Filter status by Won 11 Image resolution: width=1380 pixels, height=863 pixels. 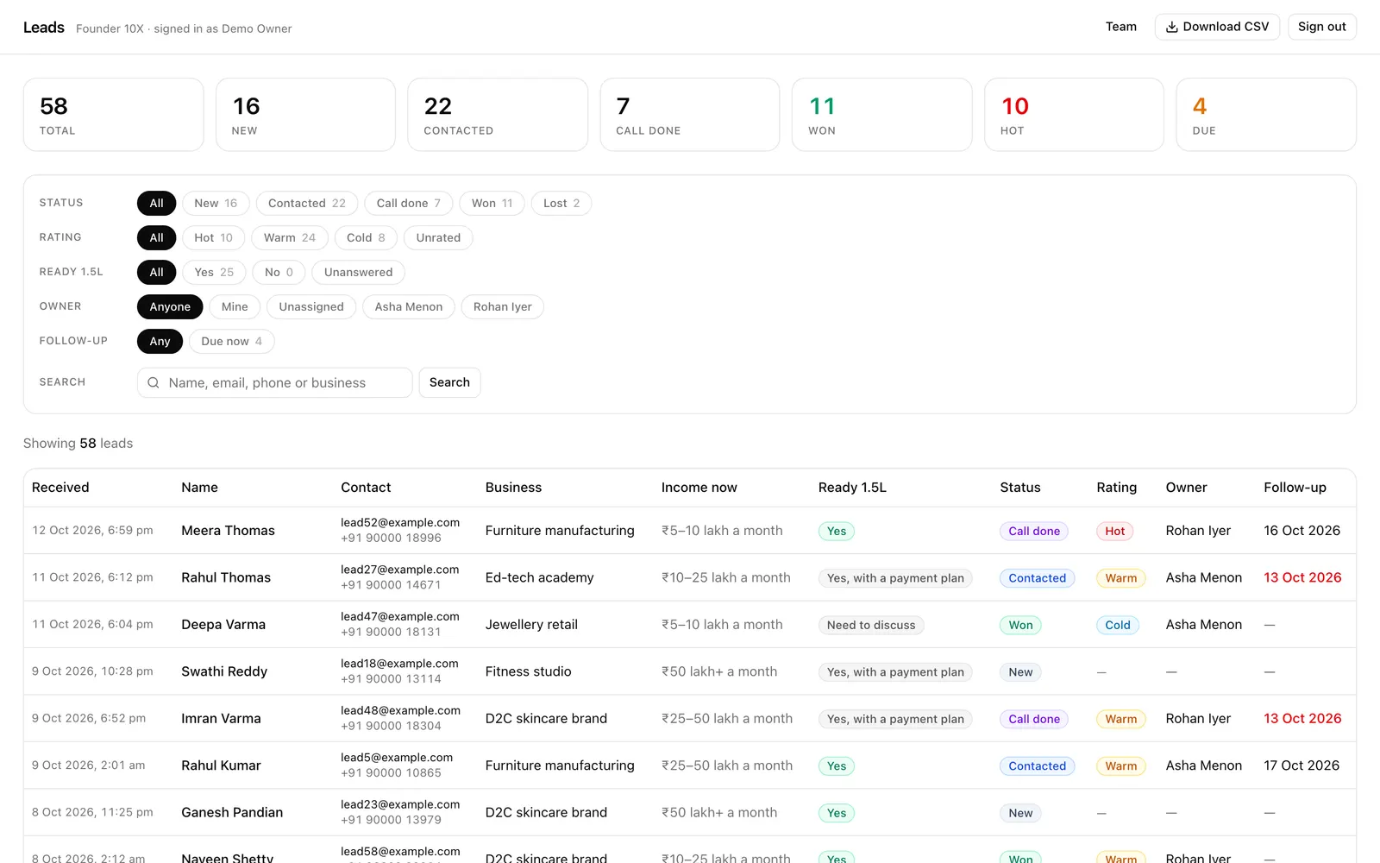[492, 203]
